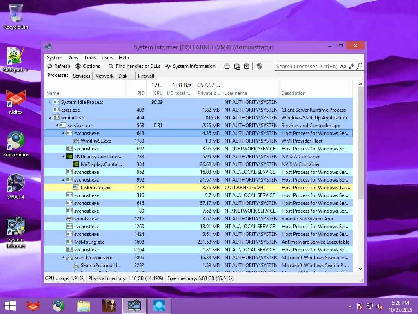Open Recycle Bin desktop icon
418x314 pixels.
tap(16, 16)
